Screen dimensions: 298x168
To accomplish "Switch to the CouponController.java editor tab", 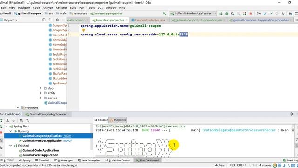I will [150, 20].
